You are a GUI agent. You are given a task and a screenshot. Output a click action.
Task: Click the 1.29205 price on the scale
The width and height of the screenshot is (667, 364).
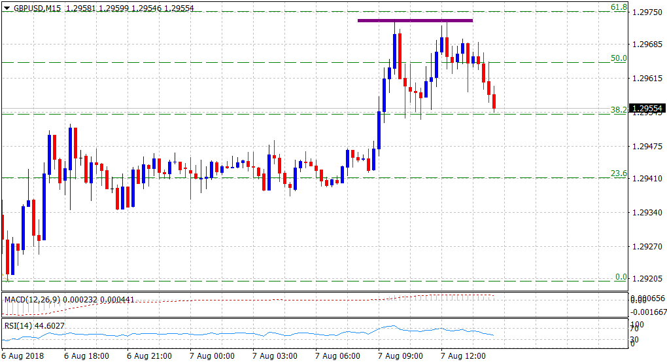click(x=648, y=277)
